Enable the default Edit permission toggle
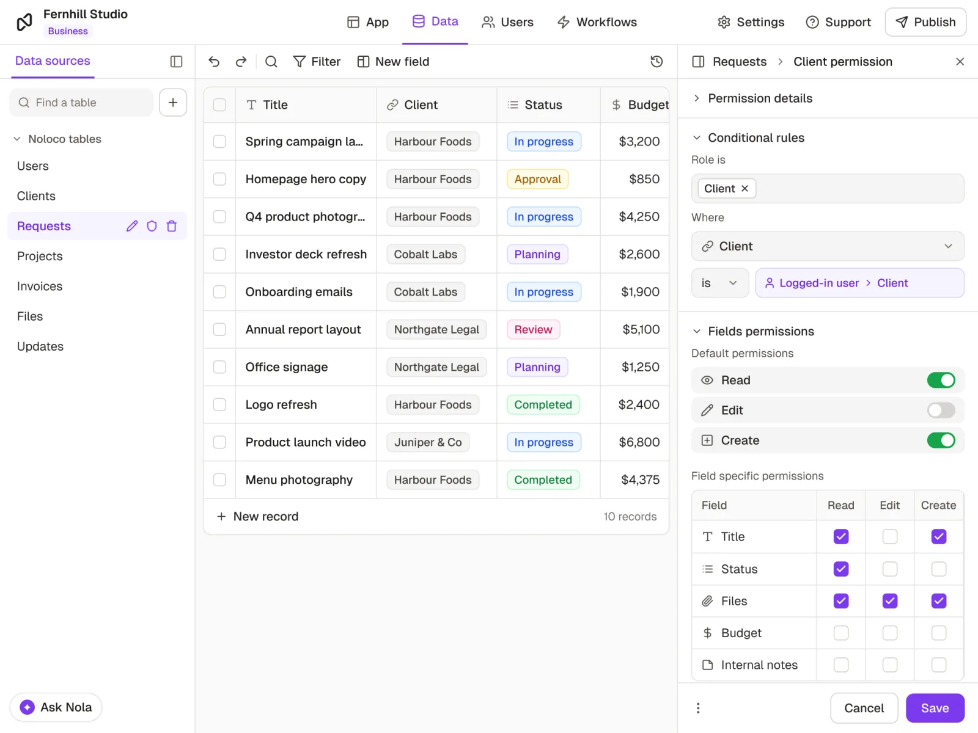The image size is (978, 733). click(941, 410)
